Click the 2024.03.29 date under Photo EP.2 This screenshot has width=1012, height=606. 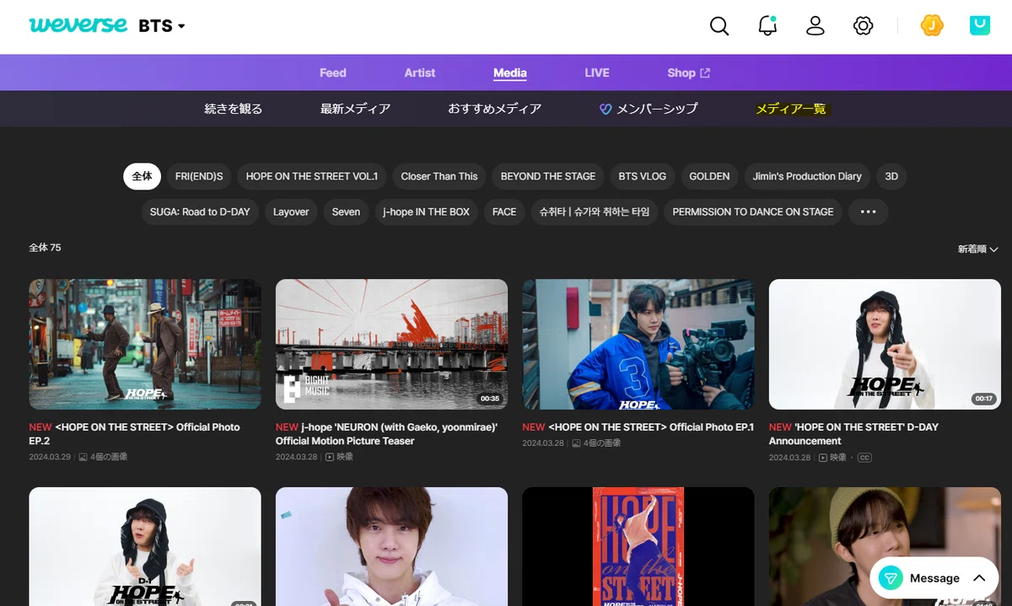(x=50, y=457)
